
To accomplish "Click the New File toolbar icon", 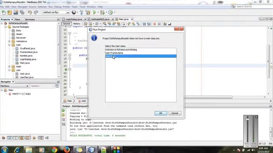I will (4, 12).
